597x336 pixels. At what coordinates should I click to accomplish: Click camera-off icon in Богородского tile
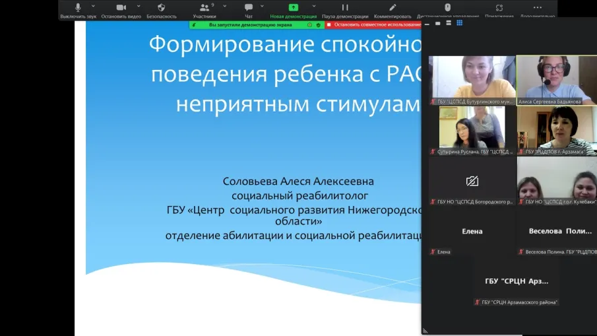click(472, 181)
